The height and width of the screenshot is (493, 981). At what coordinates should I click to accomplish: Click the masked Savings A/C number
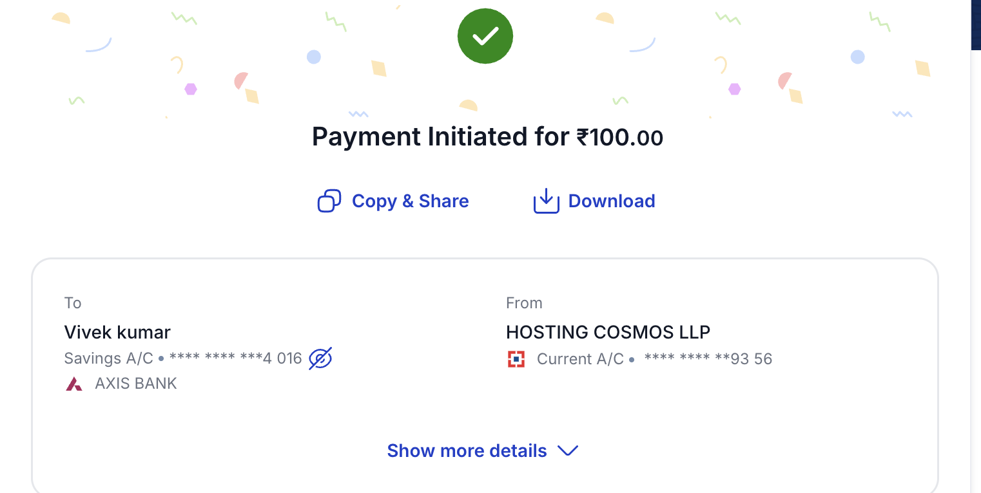(236, 358)
